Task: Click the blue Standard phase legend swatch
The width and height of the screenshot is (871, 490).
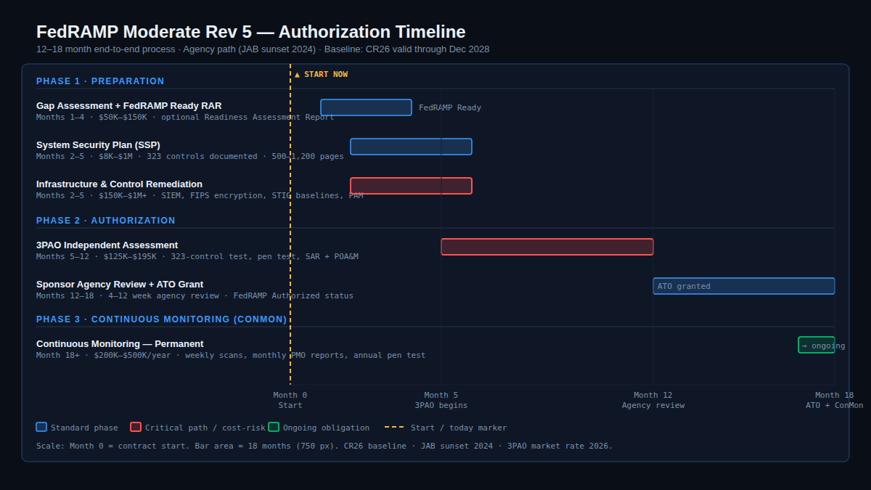Action: click(x=41, y=427)
